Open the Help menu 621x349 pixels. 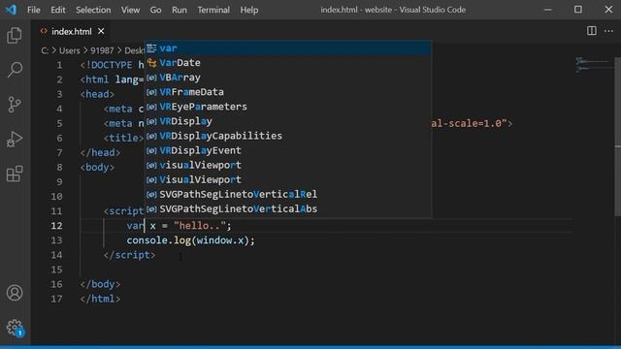[x=249, y=10]
